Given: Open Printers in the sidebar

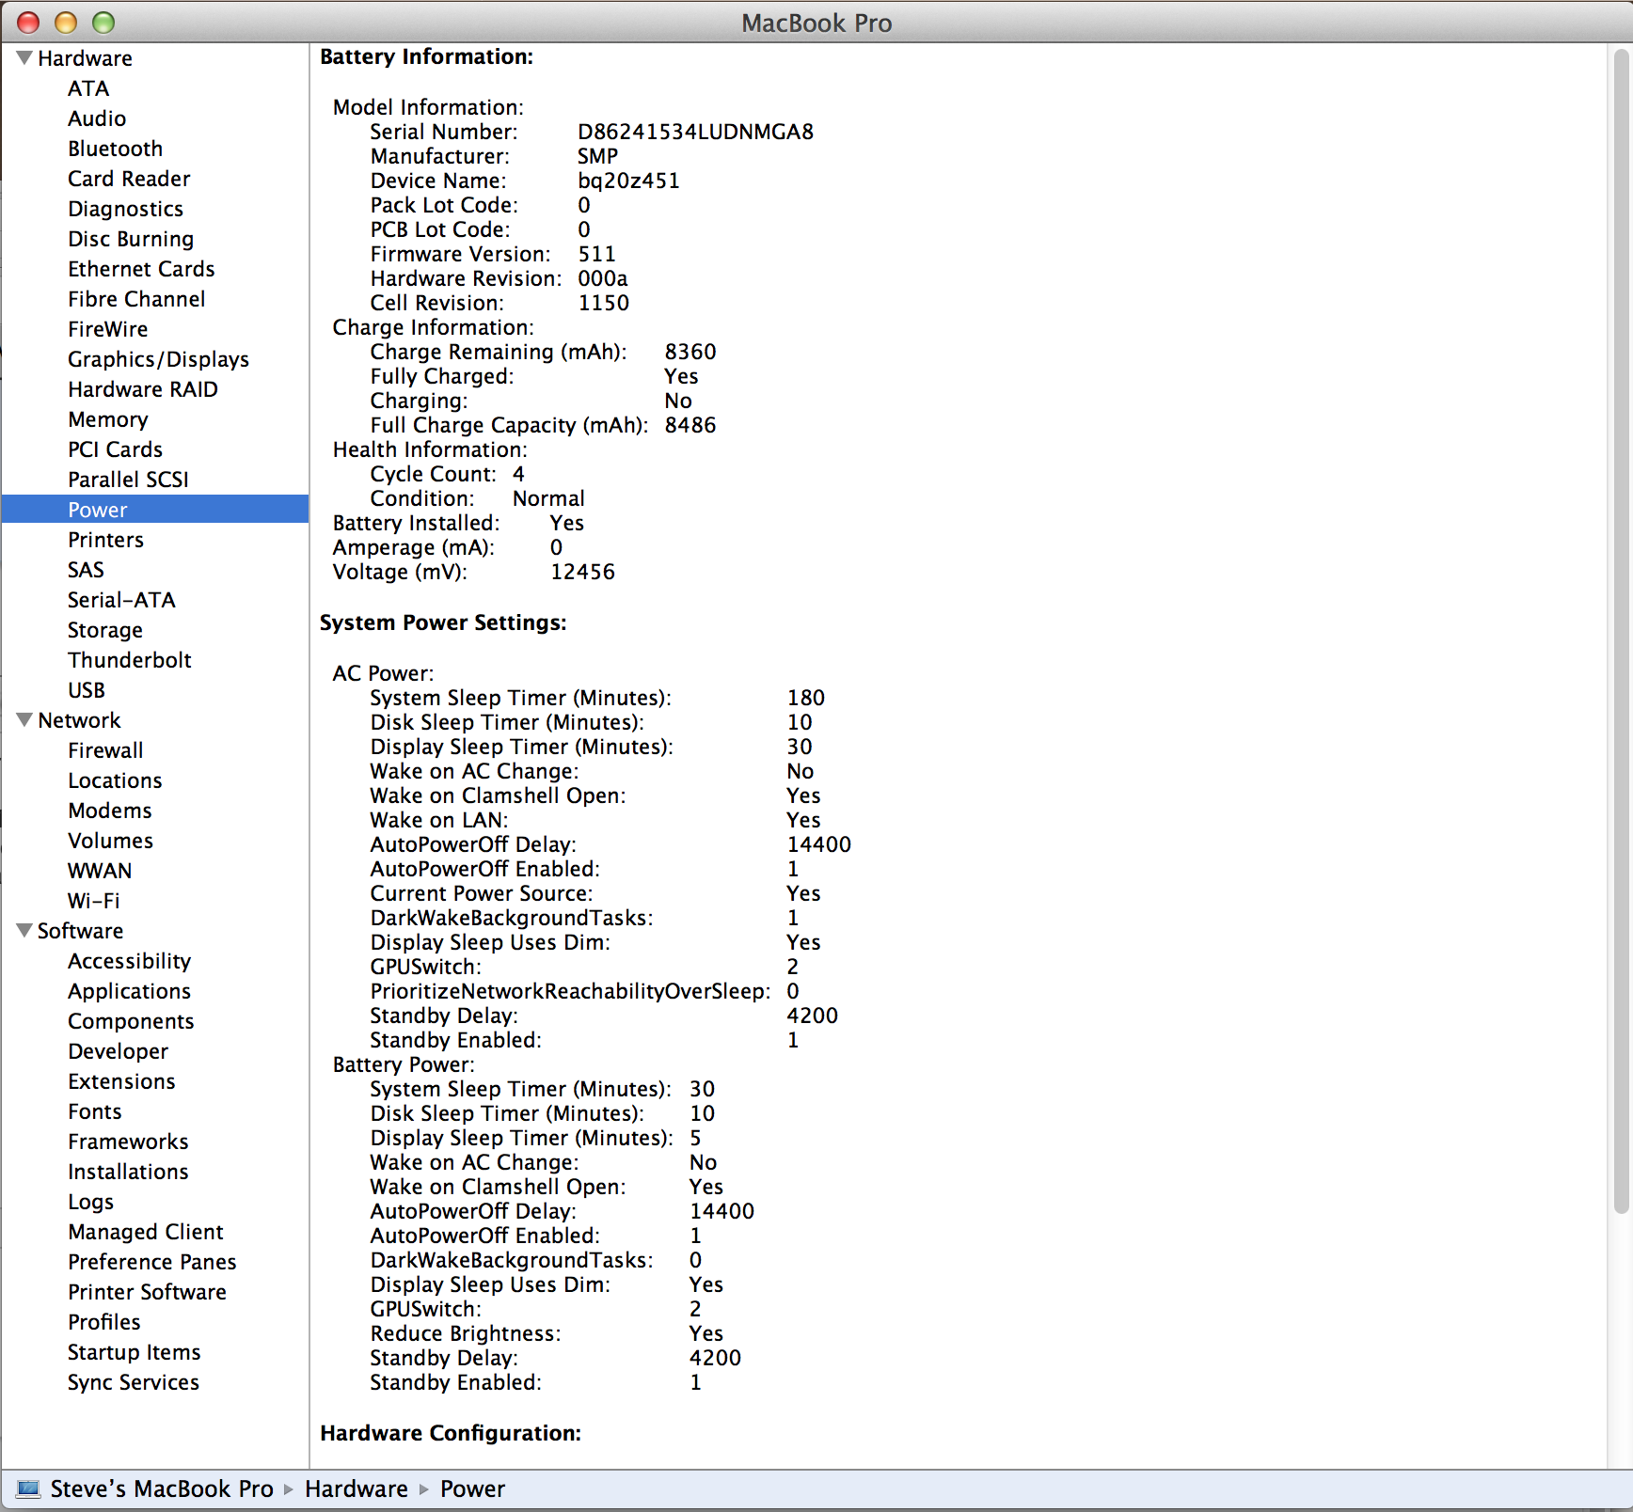Looking at the screenshot, I should 105,540.
